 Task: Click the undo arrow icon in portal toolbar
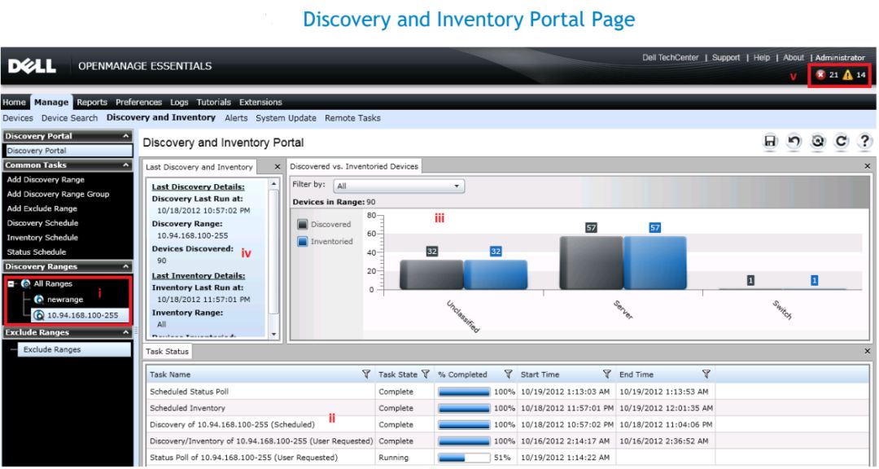(x=794, y=142)
